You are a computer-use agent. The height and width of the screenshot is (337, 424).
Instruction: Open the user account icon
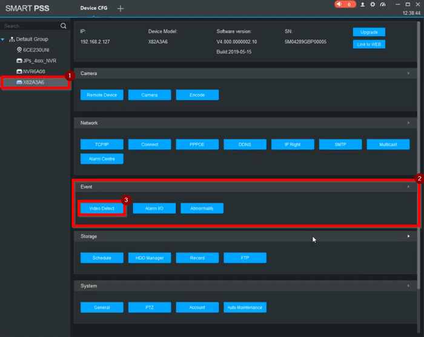pyautogui.click(x=363, y=4)
